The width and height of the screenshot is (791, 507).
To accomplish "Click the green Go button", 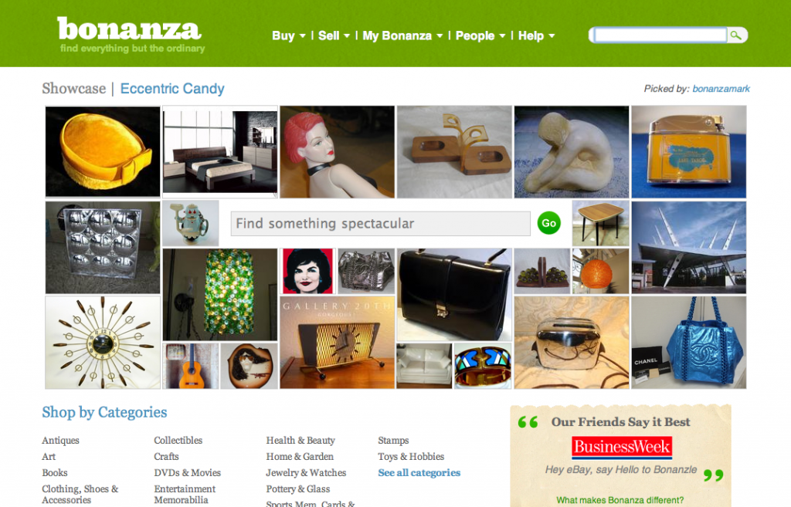I will 549,223.
